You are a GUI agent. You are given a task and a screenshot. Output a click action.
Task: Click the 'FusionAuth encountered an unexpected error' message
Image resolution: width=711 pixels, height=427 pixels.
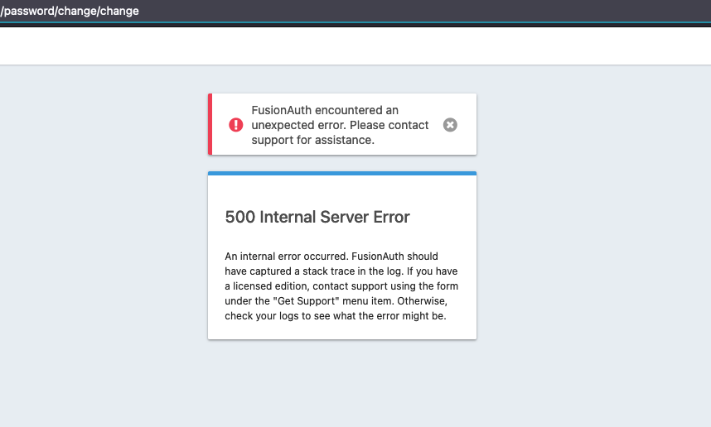pos(340,125)
